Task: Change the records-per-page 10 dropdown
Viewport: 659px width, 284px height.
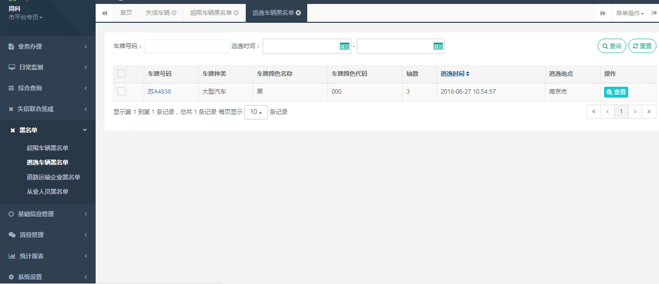Action: tap(256, 112)
